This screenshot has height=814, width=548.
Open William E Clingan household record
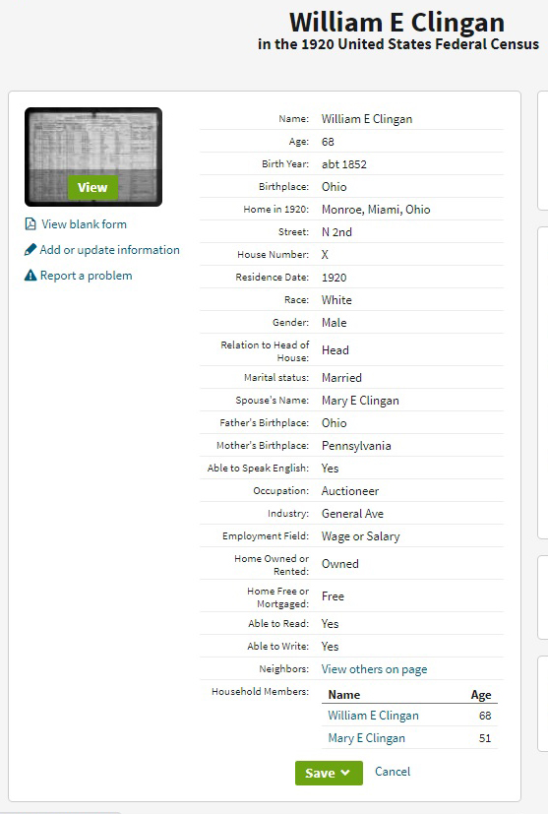coord(373,716)
